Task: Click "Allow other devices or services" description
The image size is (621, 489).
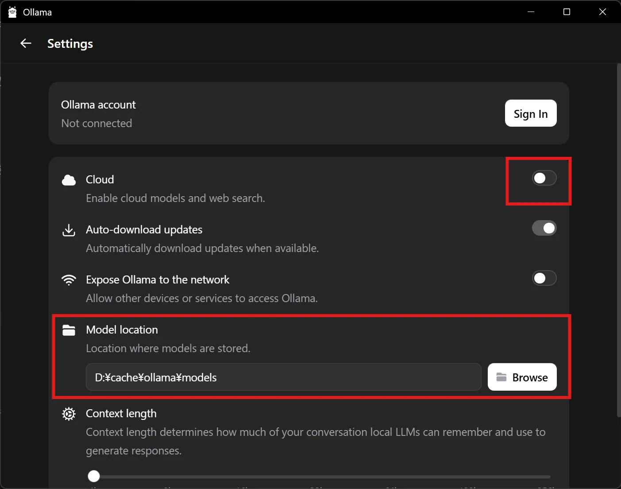Action: pyautogui.click(x=202, y=299)
